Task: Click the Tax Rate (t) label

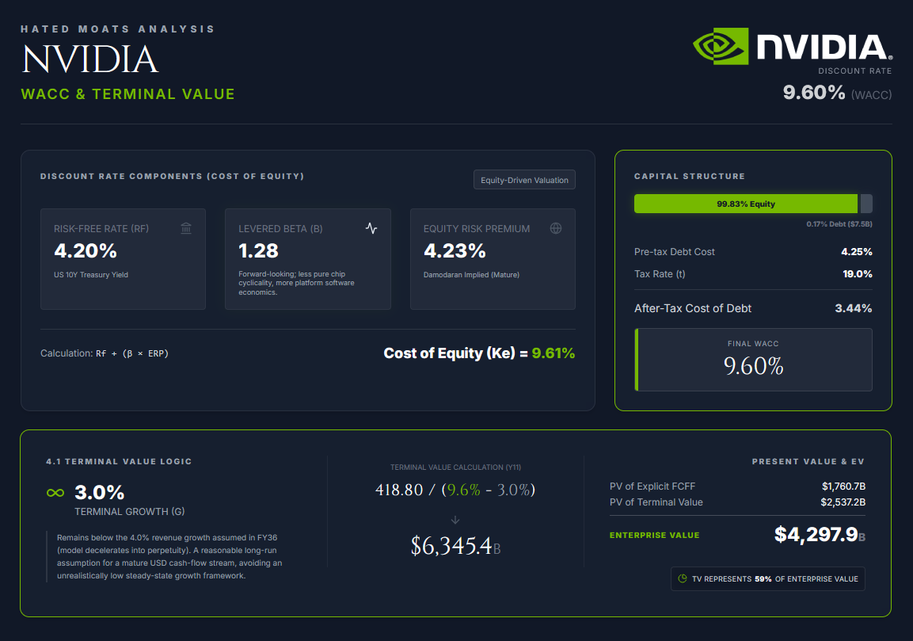Action: click(660, 274)
